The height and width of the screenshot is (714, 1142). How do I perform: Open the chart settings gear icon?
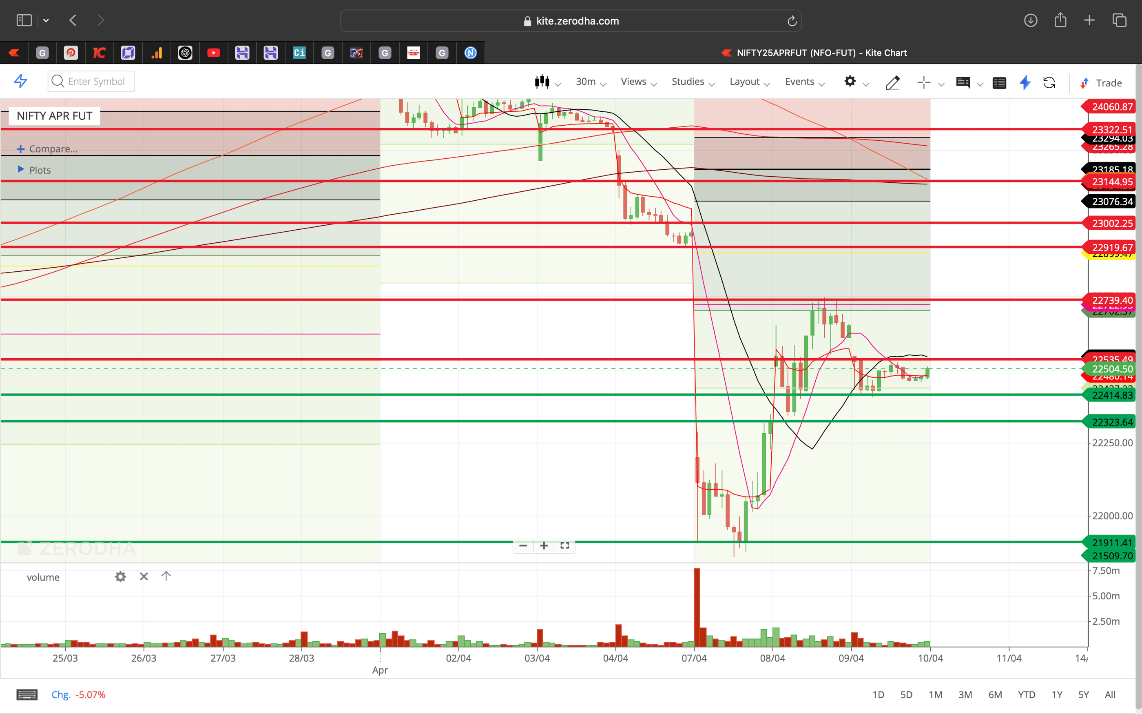(x=850, y=82)
